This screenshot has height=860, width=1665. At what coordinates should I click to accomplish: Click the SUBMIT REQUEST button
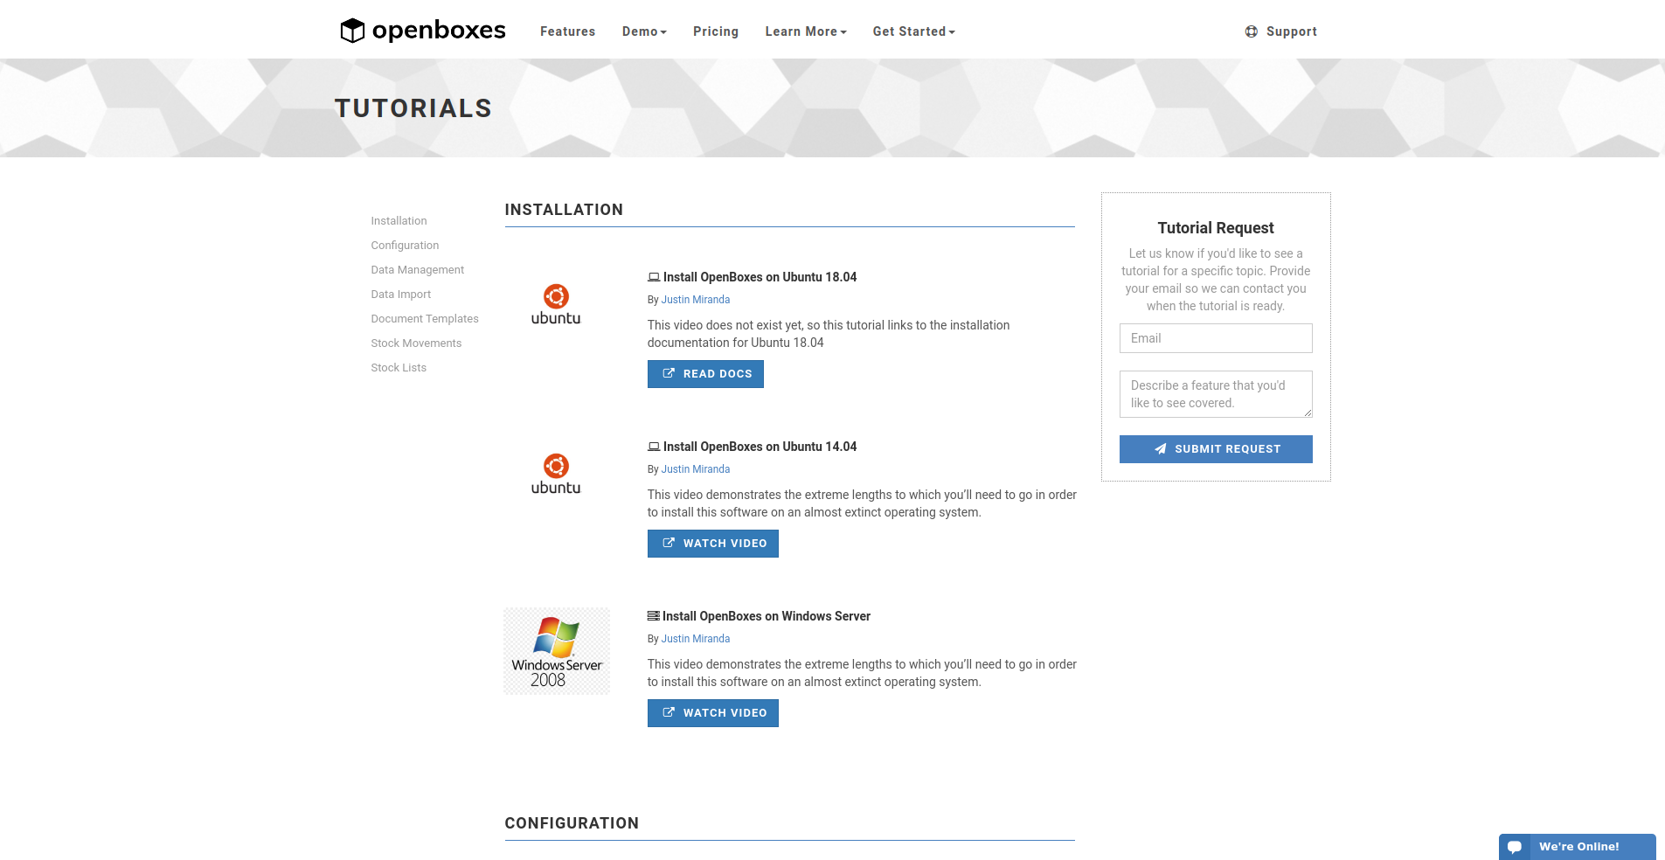[x=1216, y=449]
